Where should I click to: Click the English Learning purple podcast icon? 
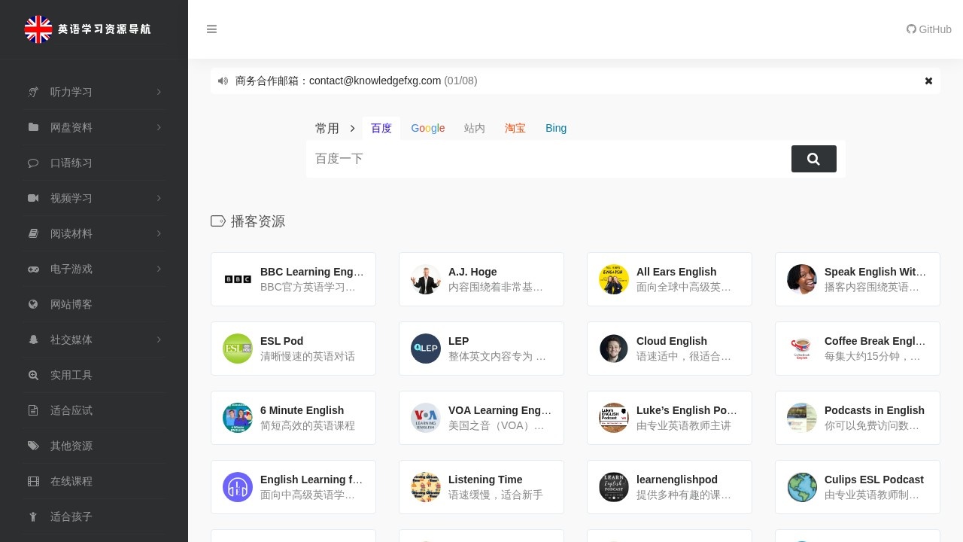pyautogui.click(x=238, y=487)
